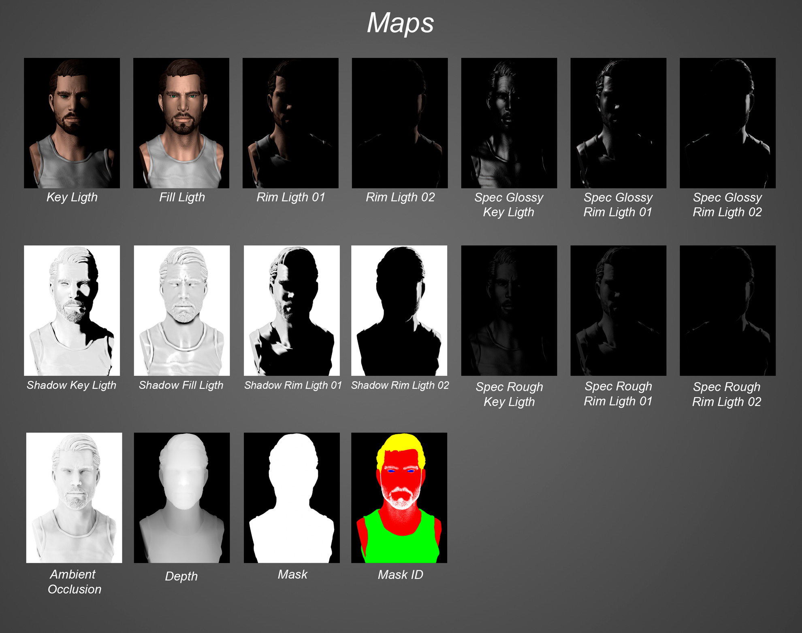802x633 pixels.
Task: Select the colored Mask ID image
Action: pos(399,498)
